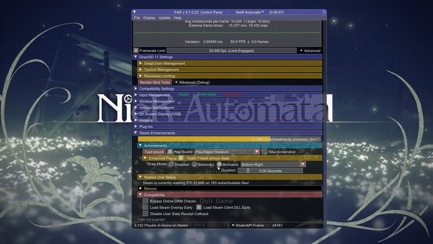Expand Advanced (Debug) options
Viewport: 433px width, 244px height.
(193, 82)
